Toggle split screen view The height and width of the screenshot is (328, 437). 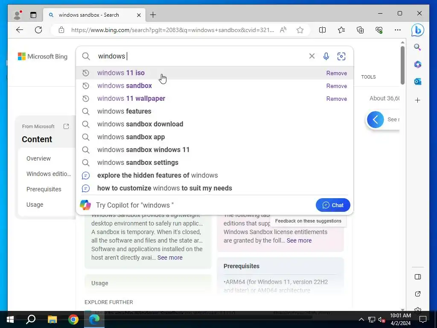point(322,30)
